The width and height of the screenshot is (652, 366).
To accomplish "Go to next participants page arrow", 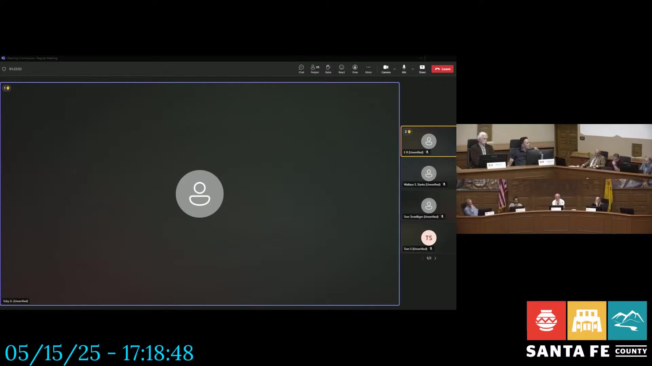I will (x=435, y=258).
